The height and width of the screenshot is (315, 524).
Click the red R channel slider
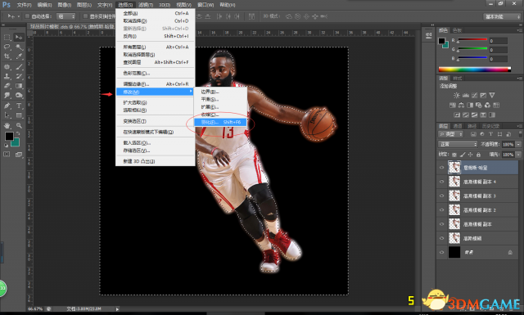pyautogui.click(x=472, y=40)
